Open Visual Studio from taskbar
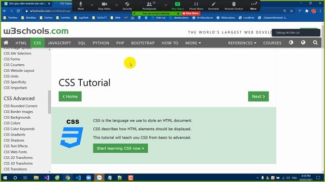 pos(47,177)
